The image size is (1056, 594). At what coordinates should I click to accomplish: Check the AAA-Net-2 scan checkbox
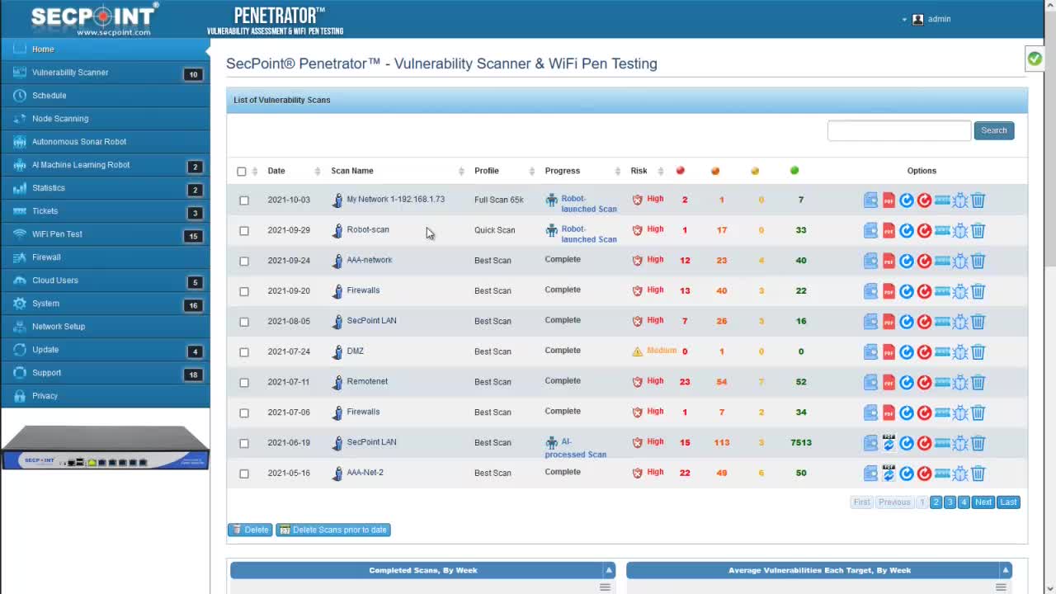244,474
